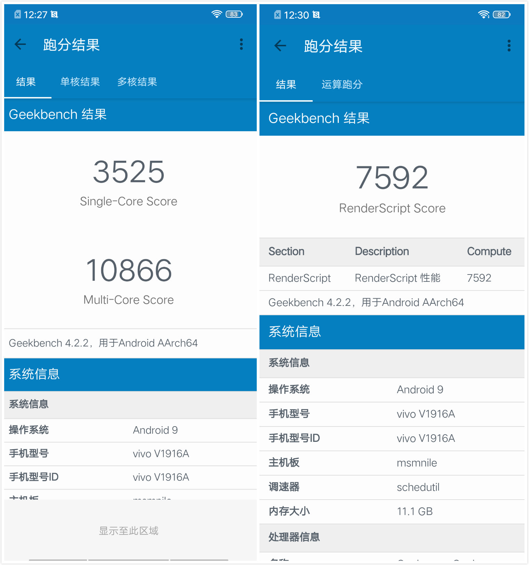Tap Geekbench 4.2.2 version text in left screenshot
The image size is (529, 565).
(103, 343)
